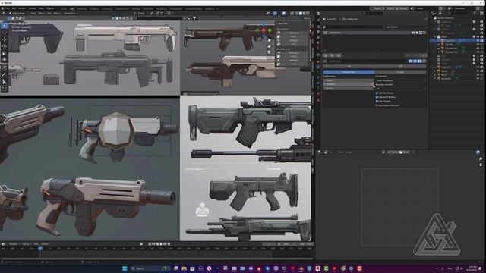Expand the Cylinder.002 row in the outliner
Screen dimensions: 486x273
[x=439, y=52]
